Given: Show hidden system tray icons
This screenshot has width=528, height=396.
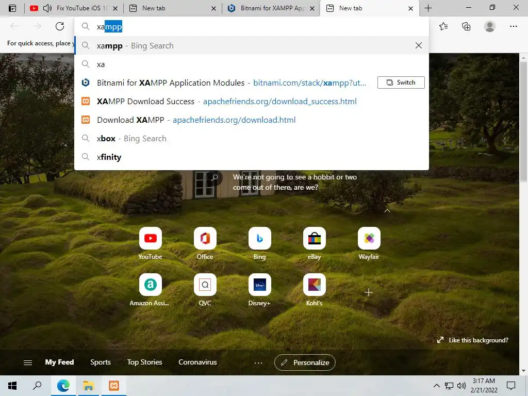Looking at the screenshot, I should coord(436,386).
